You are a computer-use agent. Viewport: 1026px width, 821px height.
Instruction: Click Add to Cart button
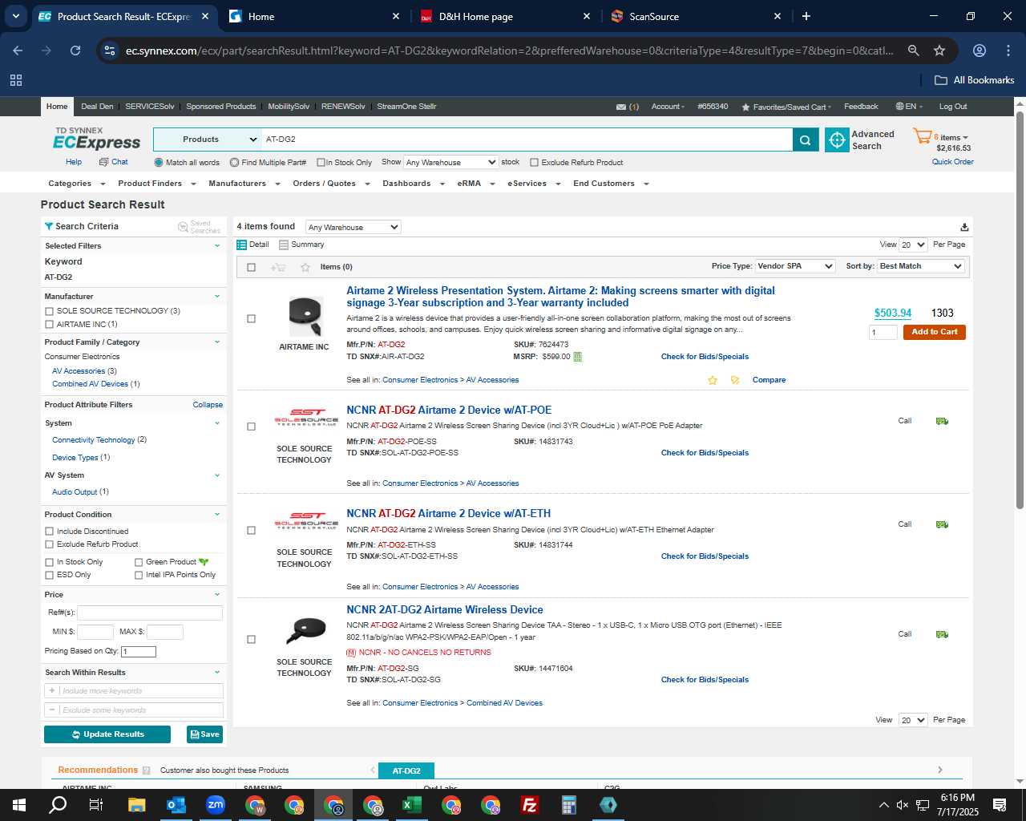(935, 332)
